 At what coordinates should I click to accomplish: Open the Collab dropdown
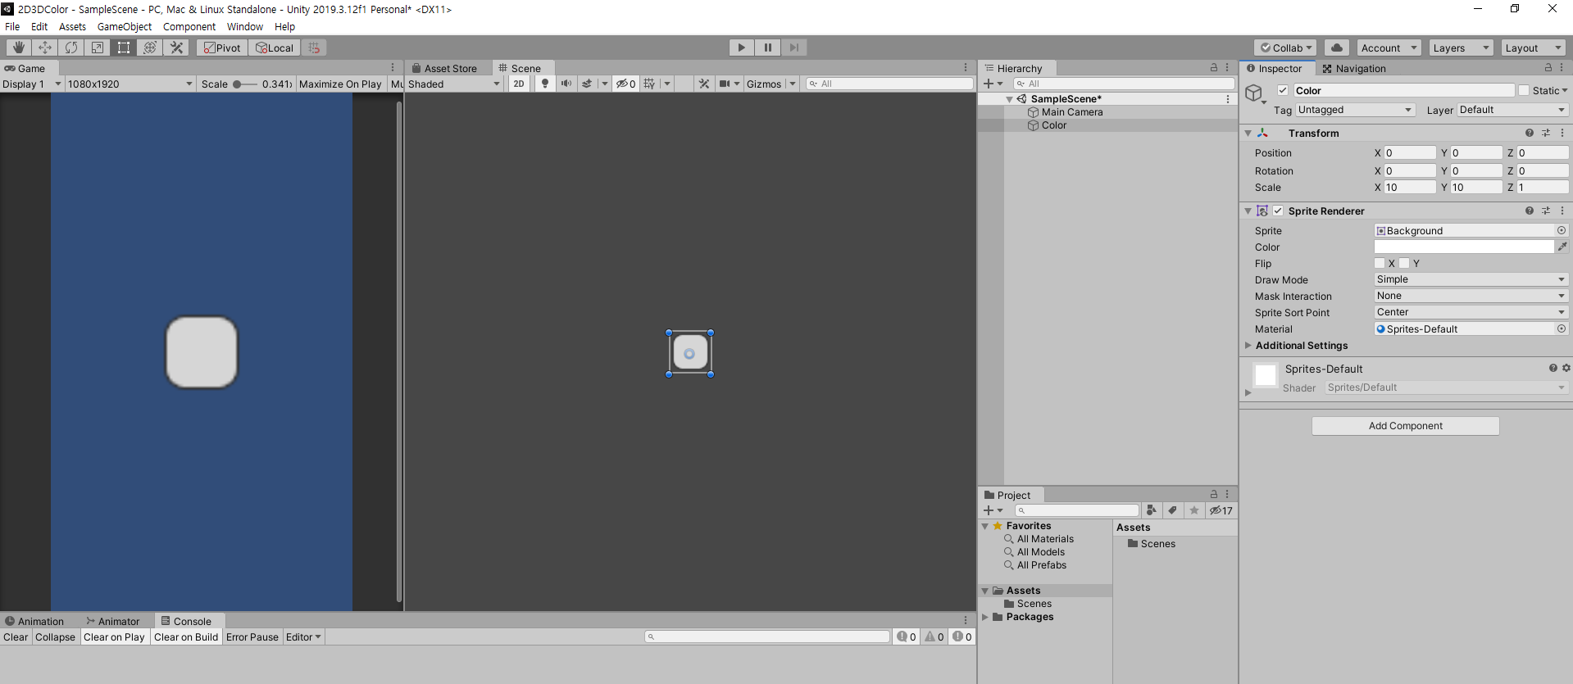pyautogui.click(x=1285, y=48)
